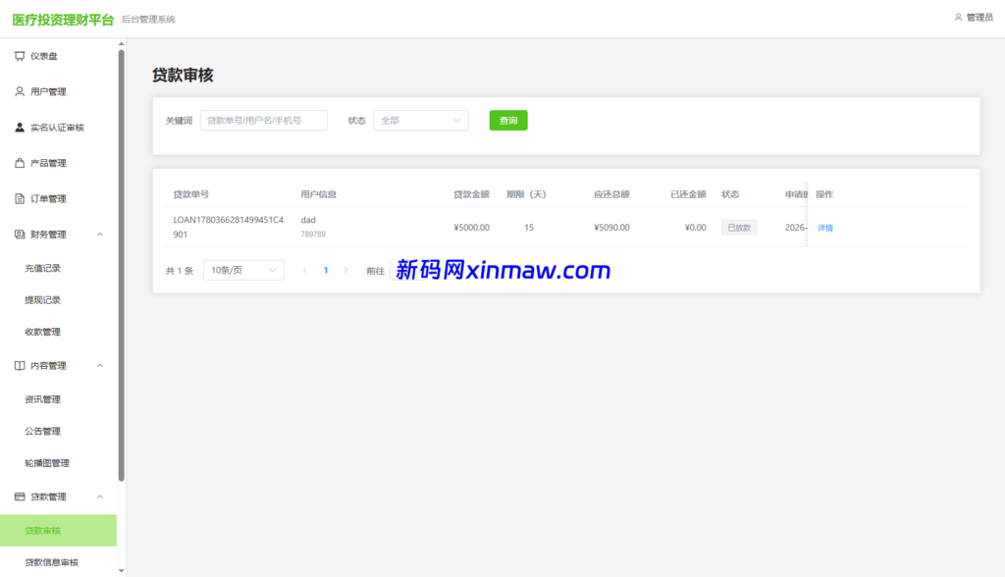Viewport: 1005px width, 577px height.
Task: Click the 实名认证审核 solid person icon
Action: [20, 128]
